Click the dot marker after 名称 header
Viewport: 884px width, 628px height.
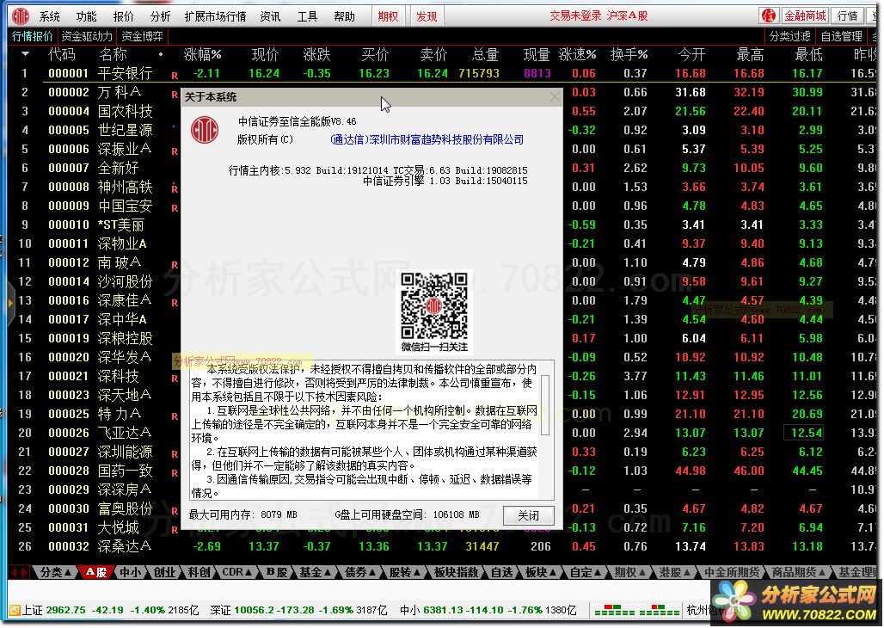(x=161, y=55)
